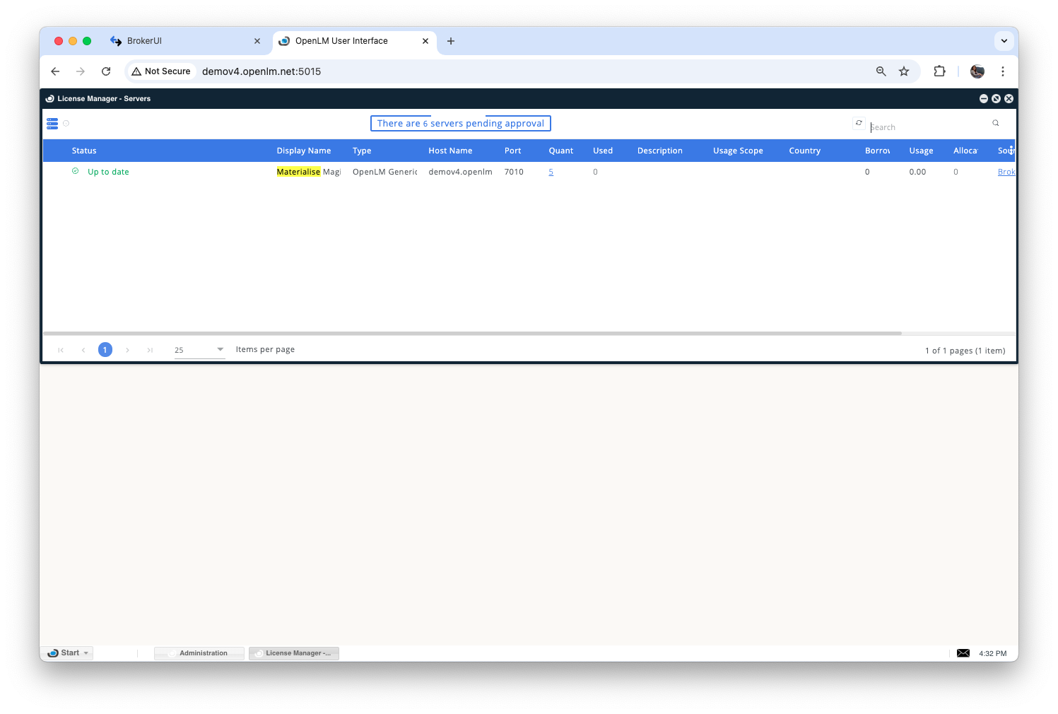Viewport: 1058px width, 714px height.
Task: Open the servers pending approval notice
Action: [x=460, y=124]
